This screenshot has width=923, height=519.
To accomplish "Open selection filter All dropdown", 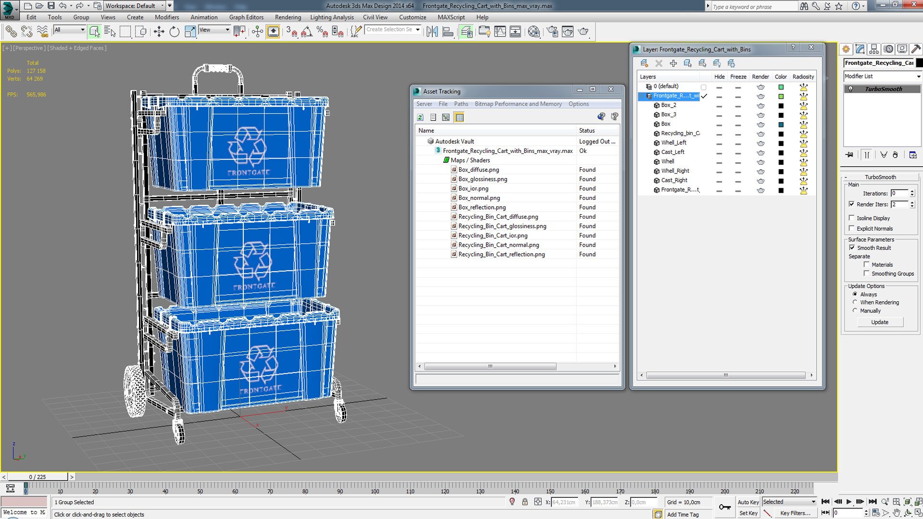I will (x=69, y=30).
